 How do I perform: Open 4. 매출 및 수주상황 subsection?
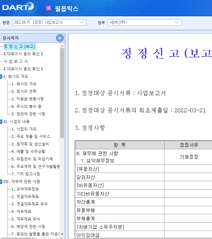28,151
